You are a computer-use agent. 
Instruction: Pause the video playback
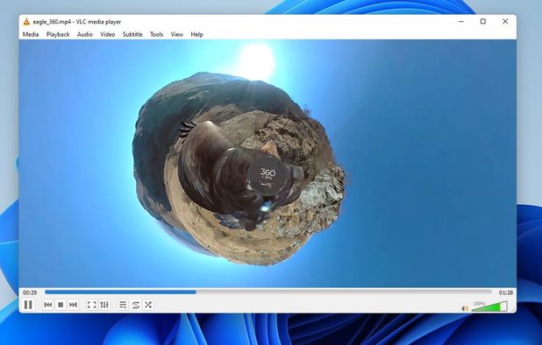pos(28,305)
